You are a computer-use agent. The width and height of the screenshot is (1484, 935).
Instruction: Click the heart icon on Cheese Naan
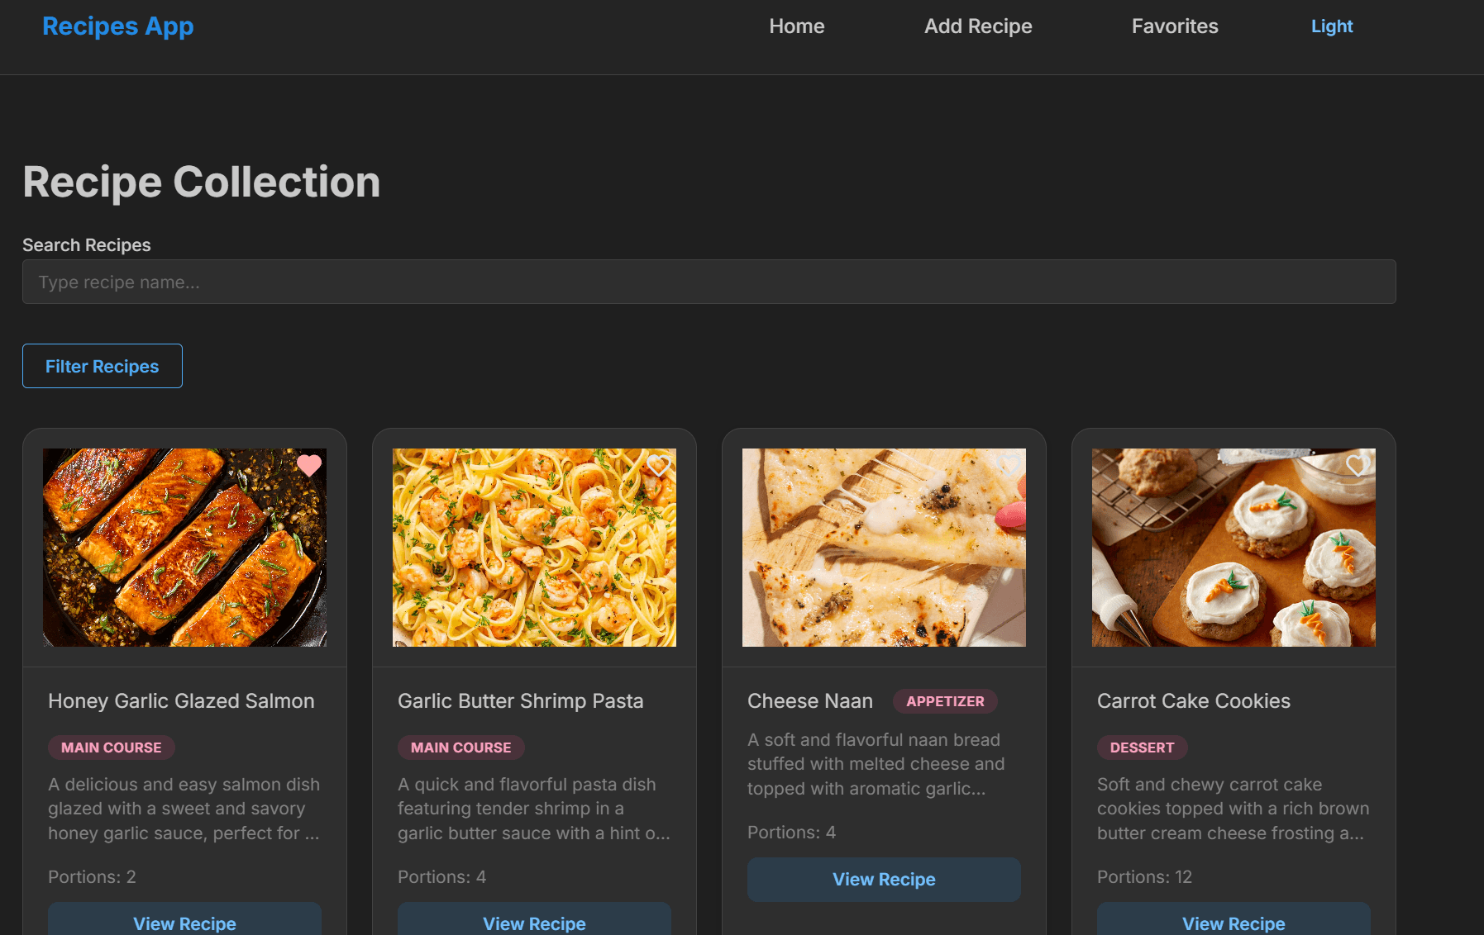tap(1009, 466)
